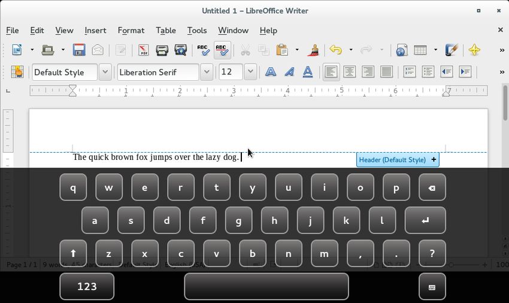Open the Navigator star icon
Image resolution: width=509 pixels, height=303 pixels.
tap(474, 50)
